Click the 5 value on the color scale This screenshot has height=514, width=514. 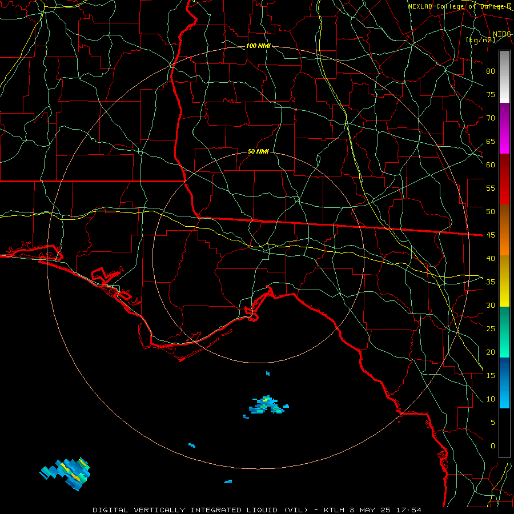tap(493, 422)
